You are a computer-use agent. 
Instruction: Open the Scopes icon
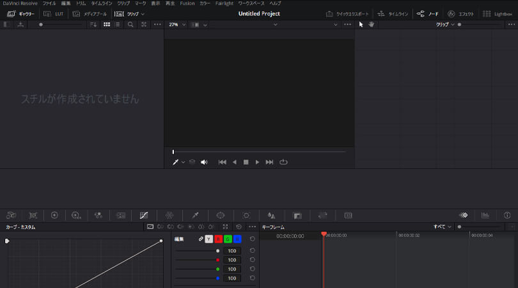(485, 216)
